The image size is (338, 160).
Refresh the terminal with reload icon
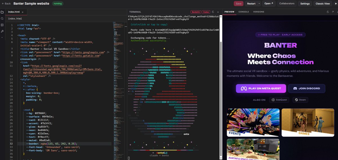click(x=213, y=12)
